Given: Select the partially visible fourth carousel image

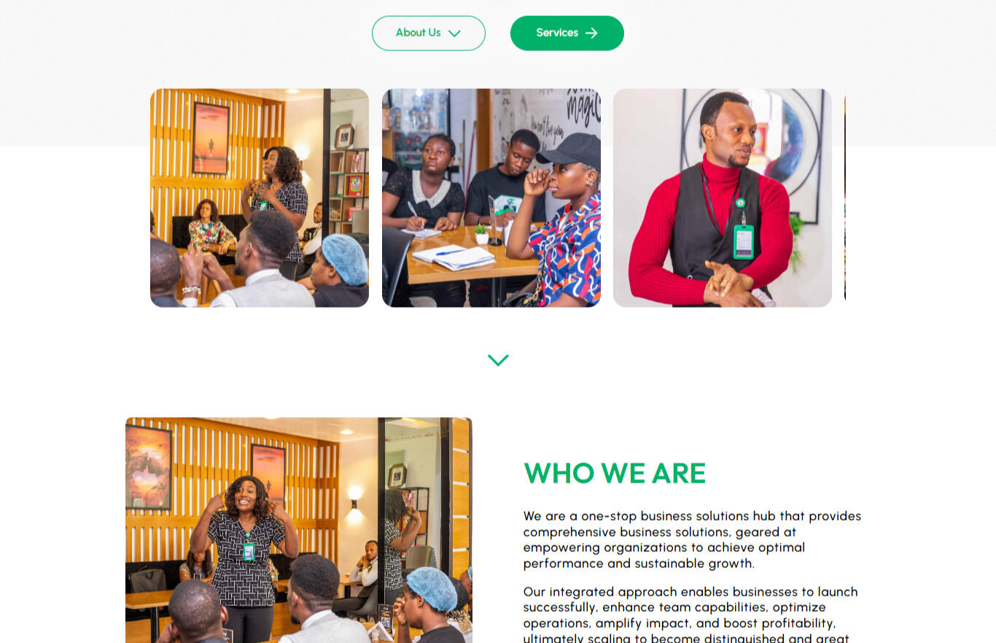Looking at the screenshot, I should tap(846, 198).
